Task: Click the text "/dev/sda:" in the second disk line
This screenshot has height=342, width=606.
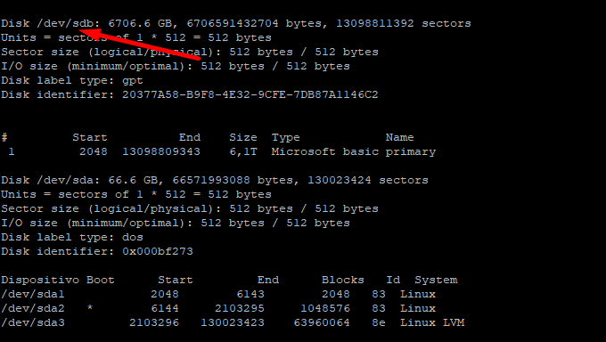Action: click(69, 181)
